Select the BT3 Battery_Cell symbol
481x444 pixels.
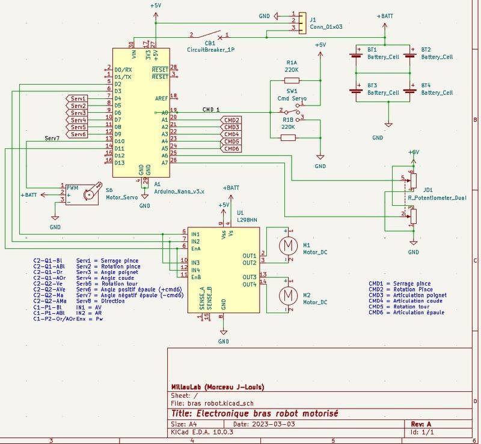tap(356, 91)
